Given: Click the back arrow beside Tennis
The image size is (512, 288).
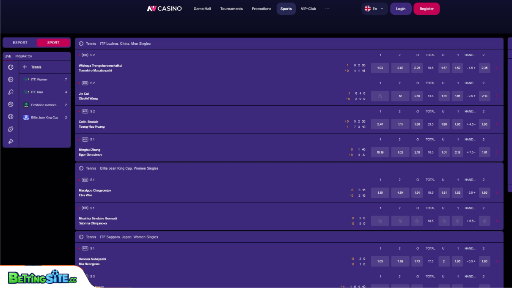Looking at the screenshot, I should 25,67.
